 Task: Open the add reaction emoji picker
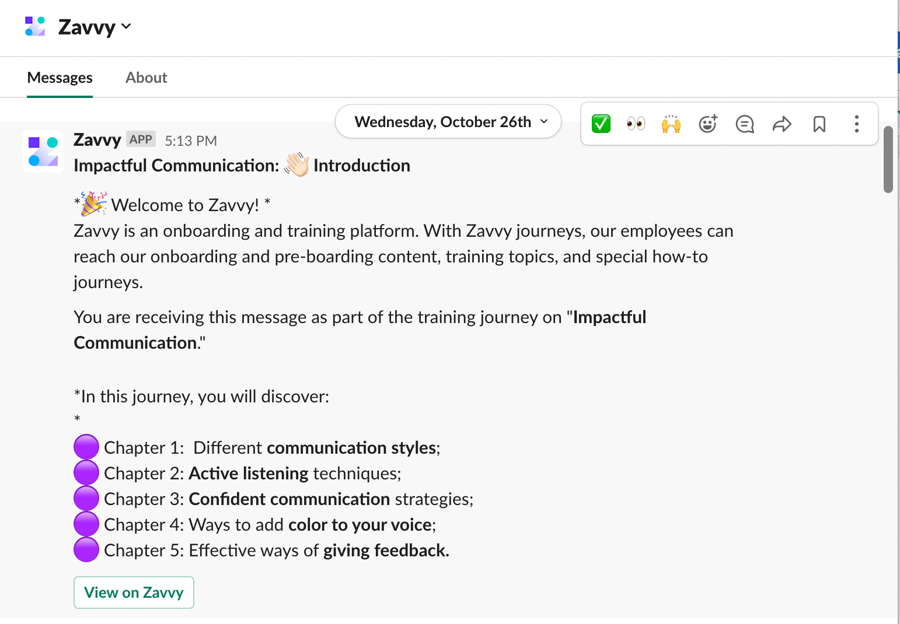click(x=708, y=124)
